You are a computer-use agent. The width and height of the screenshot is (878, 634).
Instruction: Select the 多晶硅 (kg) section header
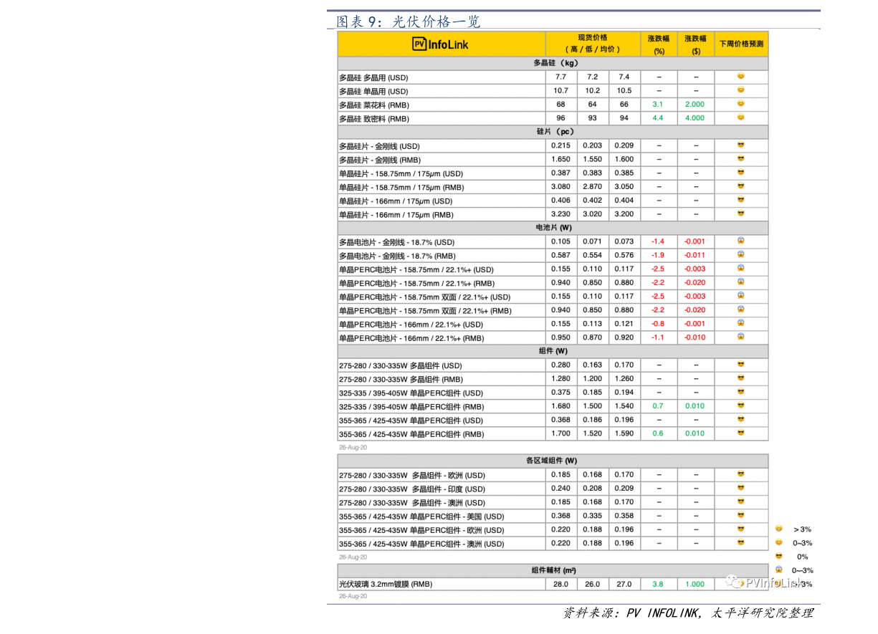(552, 63)
